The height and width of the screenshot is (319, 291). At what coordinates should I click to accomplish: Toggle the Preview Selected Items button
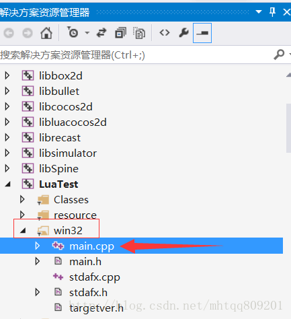coord(202,33)
